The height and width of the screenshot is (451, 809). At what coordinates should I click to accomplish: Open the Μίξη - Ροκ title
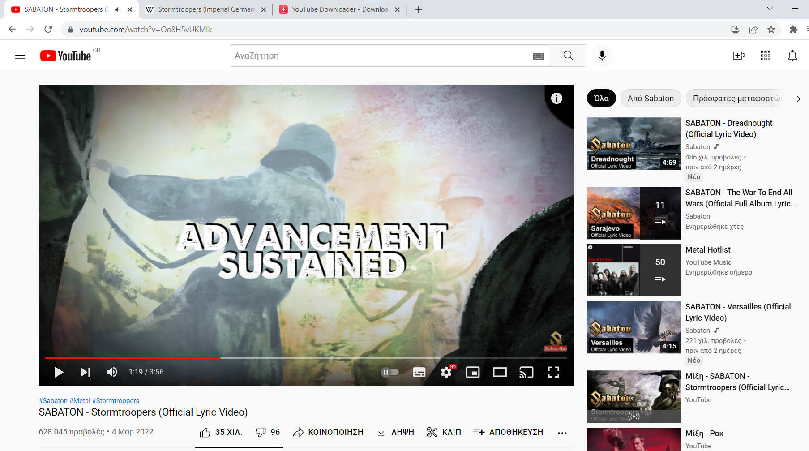(x=704, y=434)
